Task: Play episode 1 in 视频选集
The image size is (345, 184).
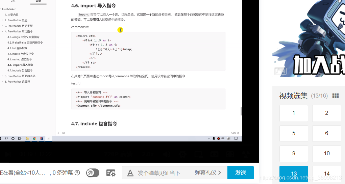Action: (294, 113)
